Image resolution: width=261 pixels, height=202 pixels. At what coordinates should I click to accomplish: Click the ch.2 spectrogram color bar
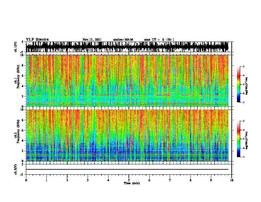pos(238,139)
